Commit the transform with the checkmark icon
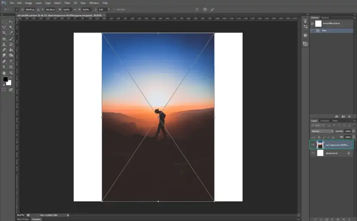Screen dimensions: 357x221 [x=212, y=9]
